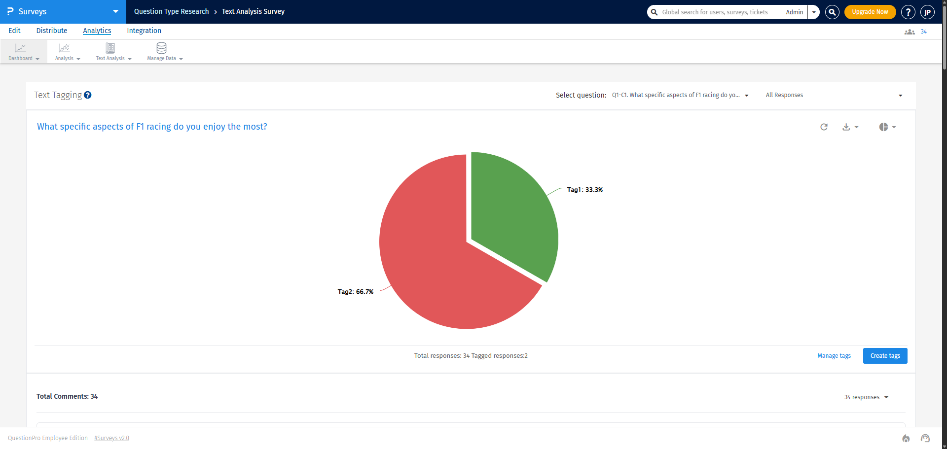Image resolution: width=947 pixels, height=449 pixels.
Task: Open the help question mark
Action: click(x=908, y=12)
